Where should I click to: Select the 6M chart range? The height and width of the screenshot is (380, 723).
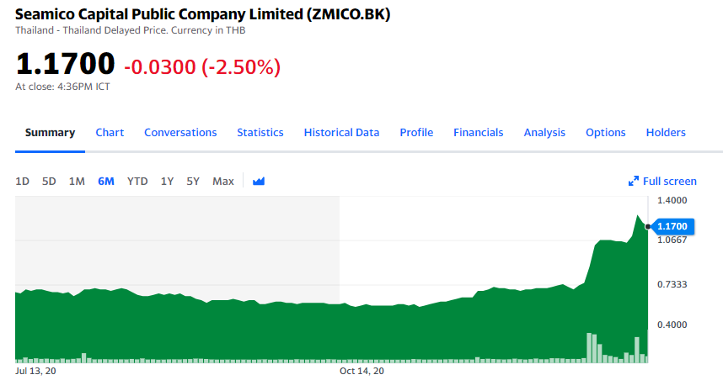[x=106, y=182]
